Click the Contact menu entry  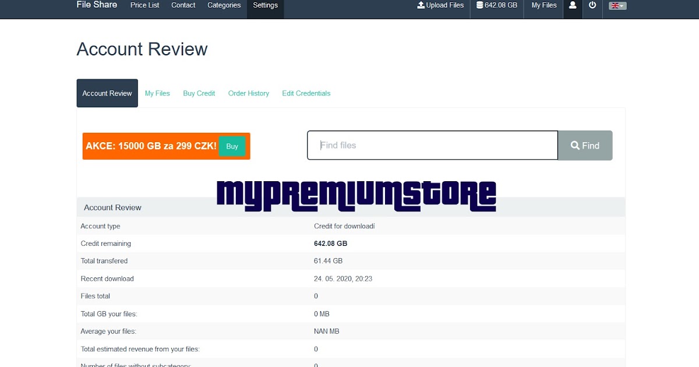pos(183,5)
